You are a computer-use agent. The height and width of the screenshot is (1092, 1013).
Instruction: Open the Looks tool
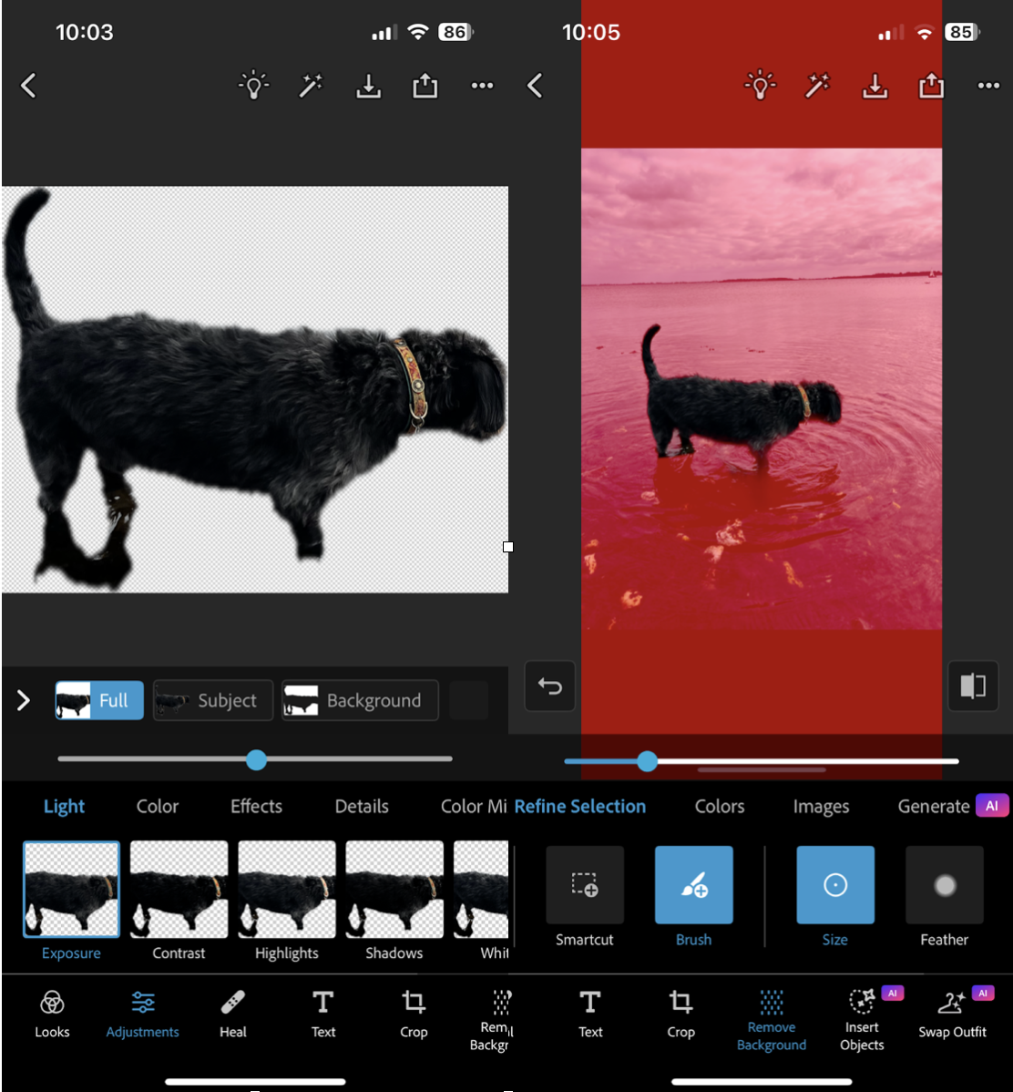tap(52, 1013)
